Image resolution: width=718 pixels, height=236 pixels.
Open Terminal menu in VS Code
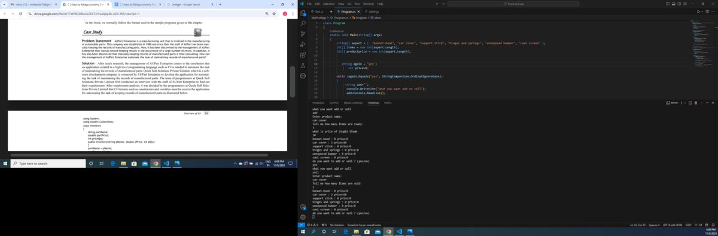368,4
